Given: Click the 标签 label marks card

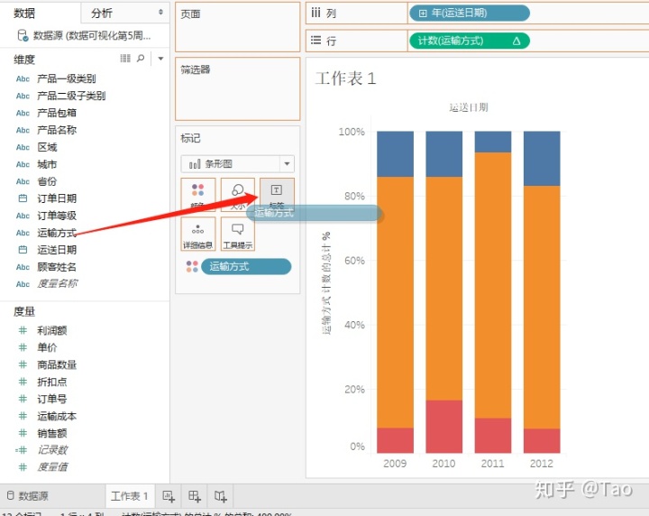Looking at the screenshot, I should 277,194.
